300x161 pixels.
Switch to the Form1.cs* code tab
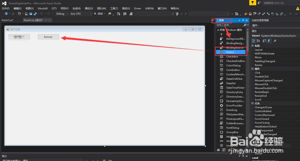click(x=8, y=20)
